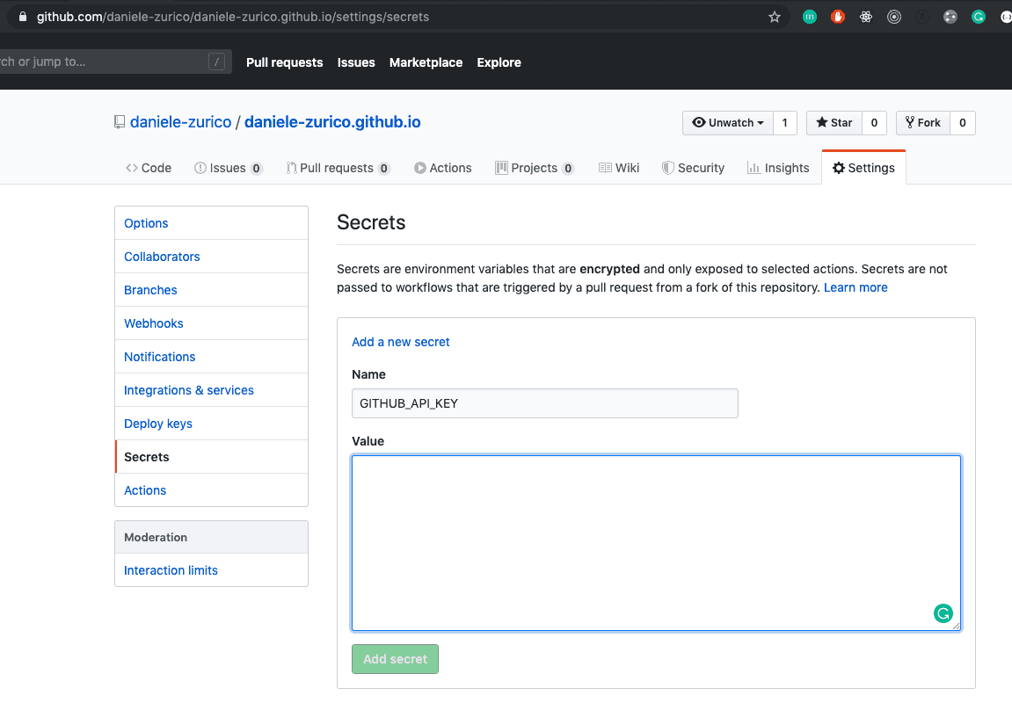
Task: Select the Settings tab
Action: pyautogui.click(x=863, y=168)
